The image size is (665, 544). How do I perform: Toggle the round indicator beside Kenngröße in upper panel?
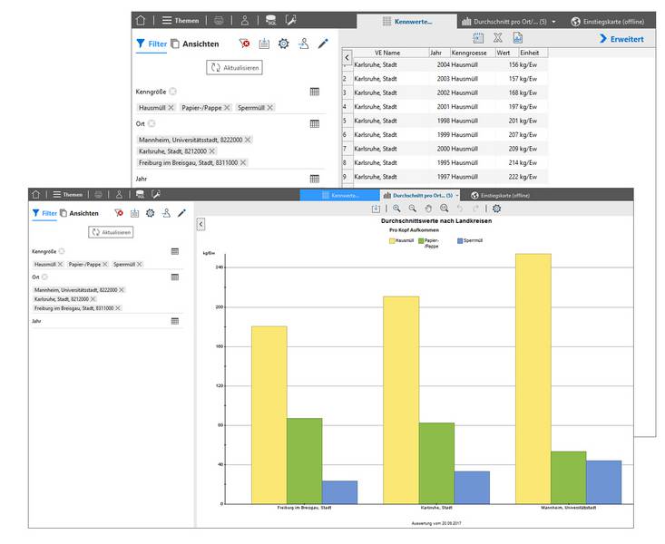(173, 92)
